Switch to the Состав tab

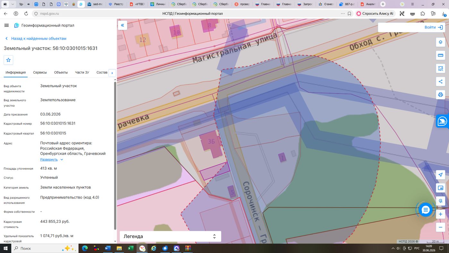pos(102,73)
